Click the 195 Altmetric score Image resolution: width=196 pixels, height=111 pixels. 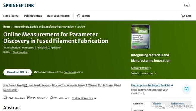(x=39, y=98)
